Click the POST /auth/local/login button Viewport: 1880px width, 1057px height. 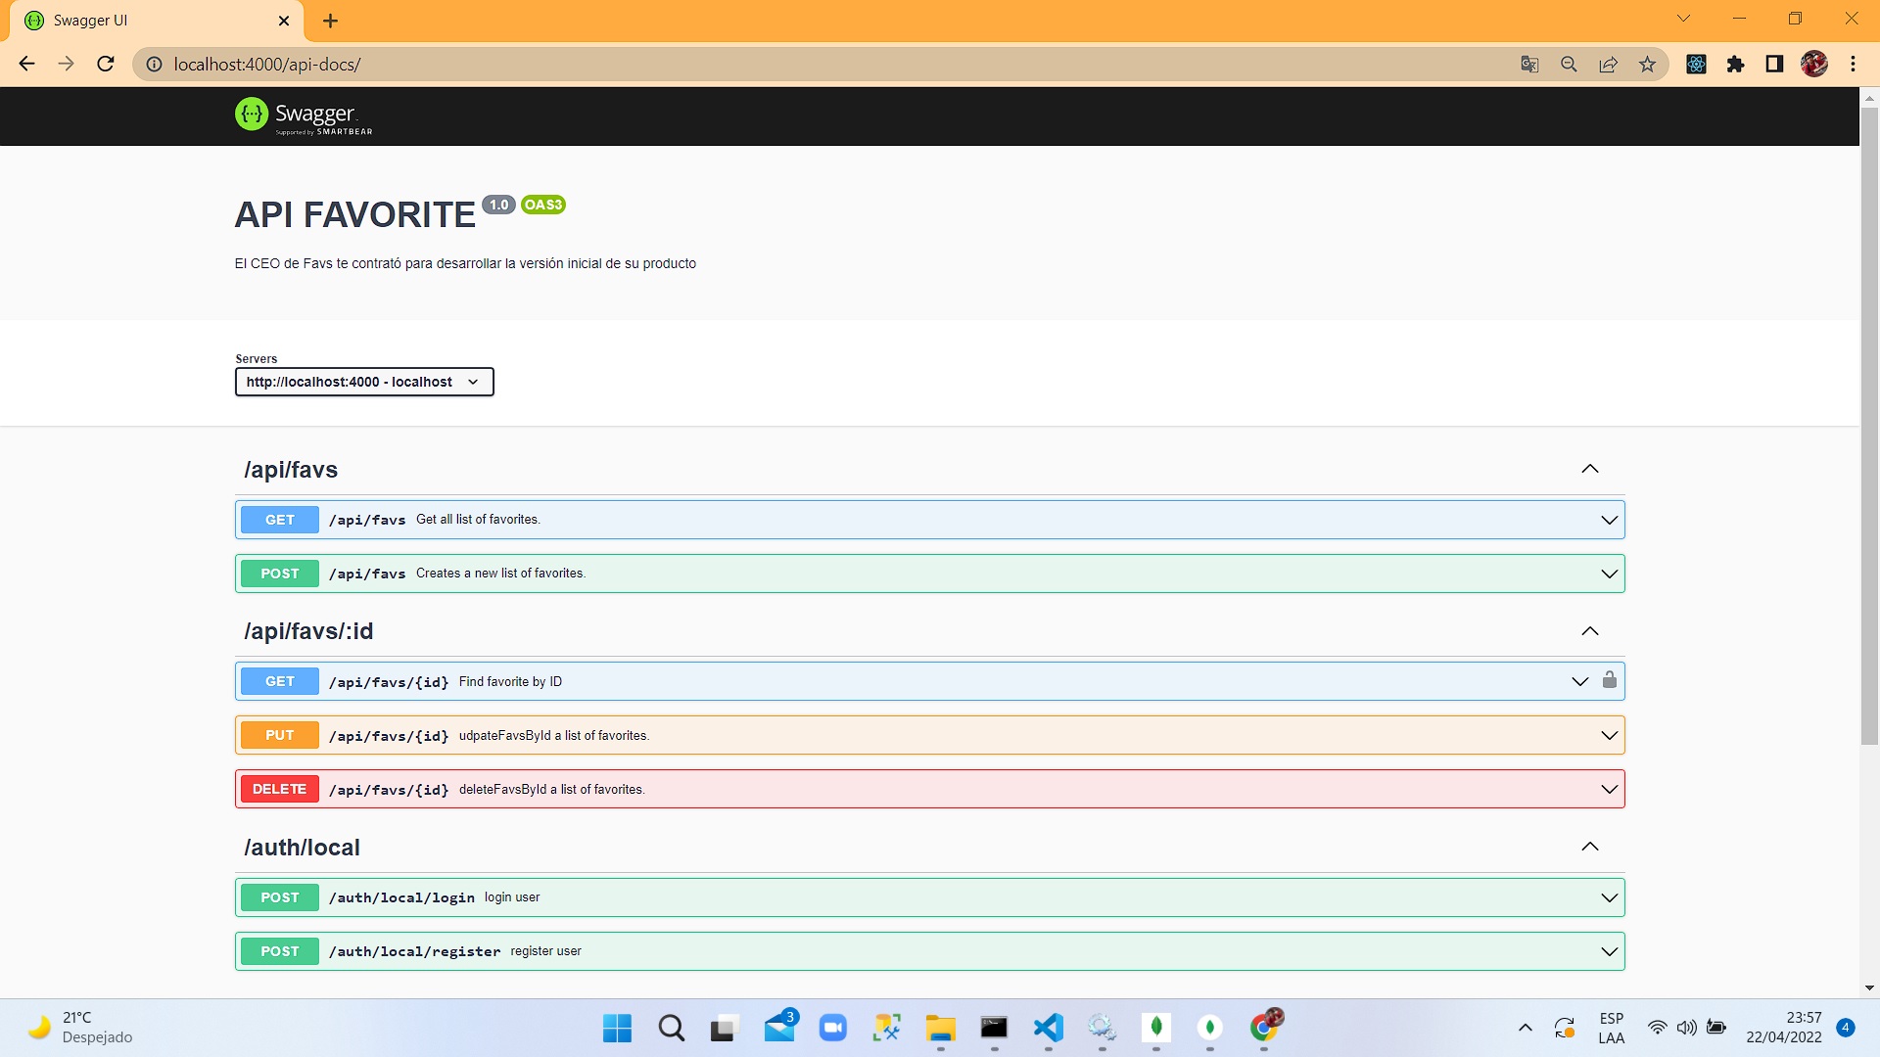tap(280, 897)
